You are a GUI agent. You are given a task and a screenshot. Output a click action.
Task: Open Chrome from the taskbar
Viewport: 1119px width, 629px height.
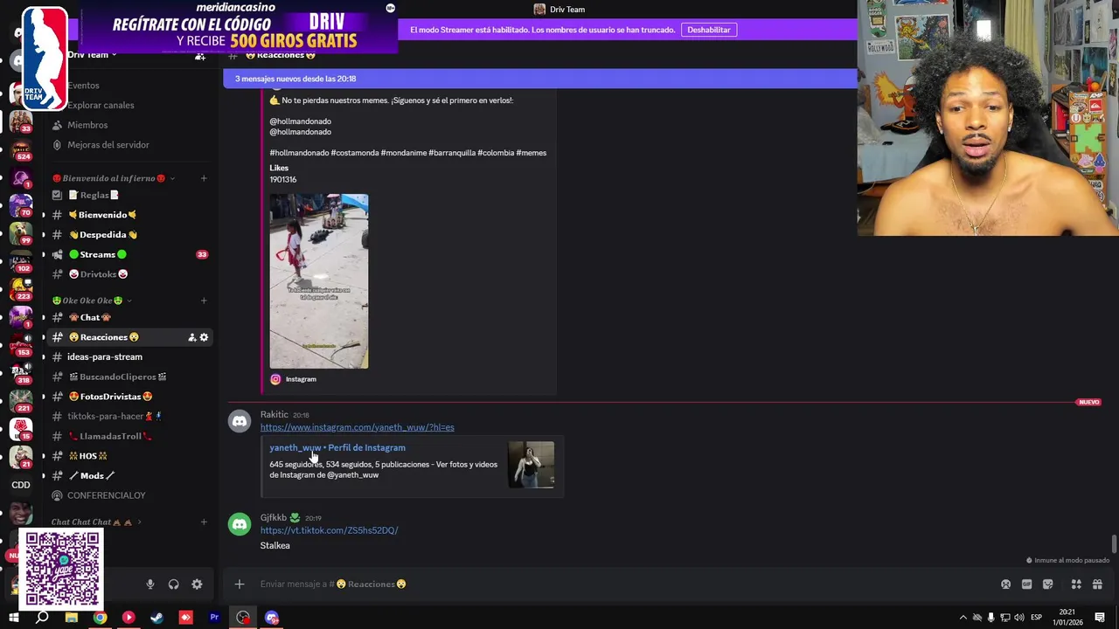coord(100,618)
